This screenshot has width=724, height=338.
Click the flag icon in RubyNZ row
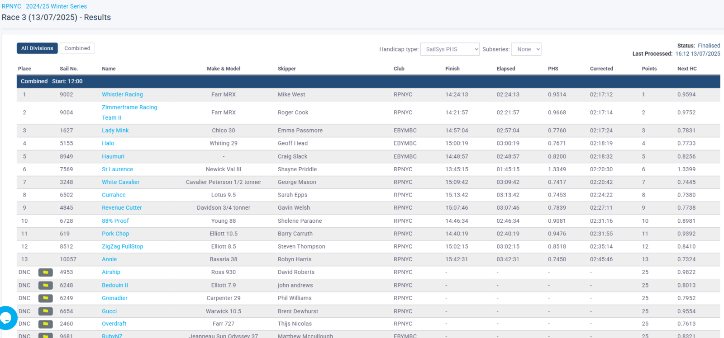(45, 336)
